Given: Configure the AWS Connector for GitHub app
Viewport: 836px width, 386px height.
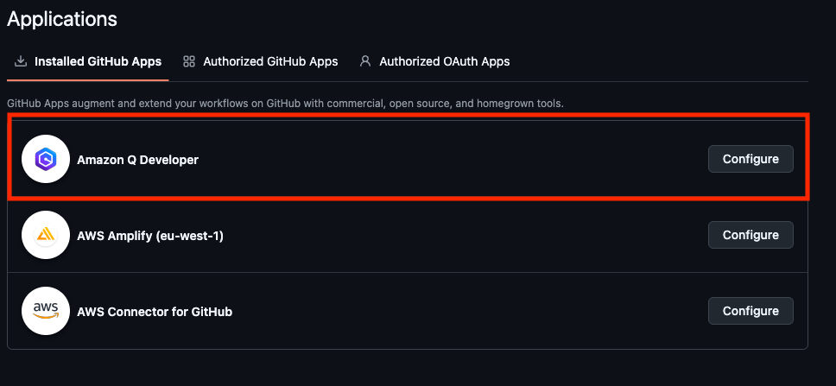Looking at the screenshot, I should click(x=750, y=311).
